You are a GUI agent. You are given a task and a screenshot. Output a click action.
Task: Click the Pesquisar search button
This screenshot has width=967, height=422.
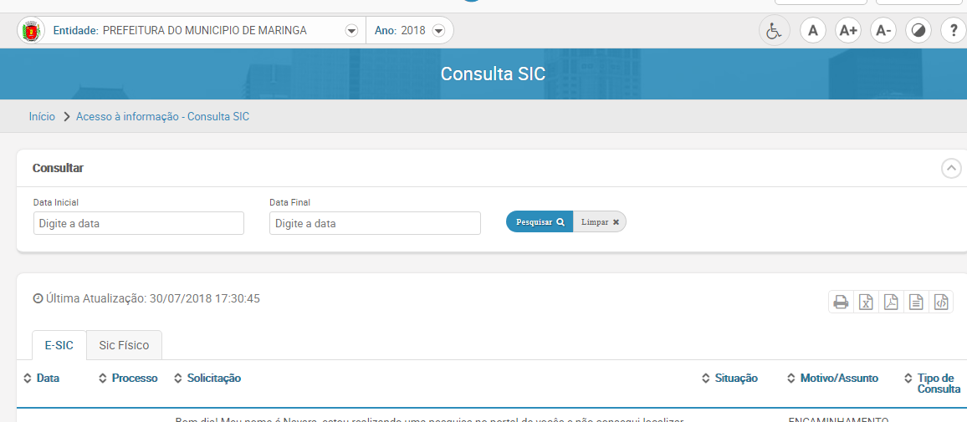point(540,221)
